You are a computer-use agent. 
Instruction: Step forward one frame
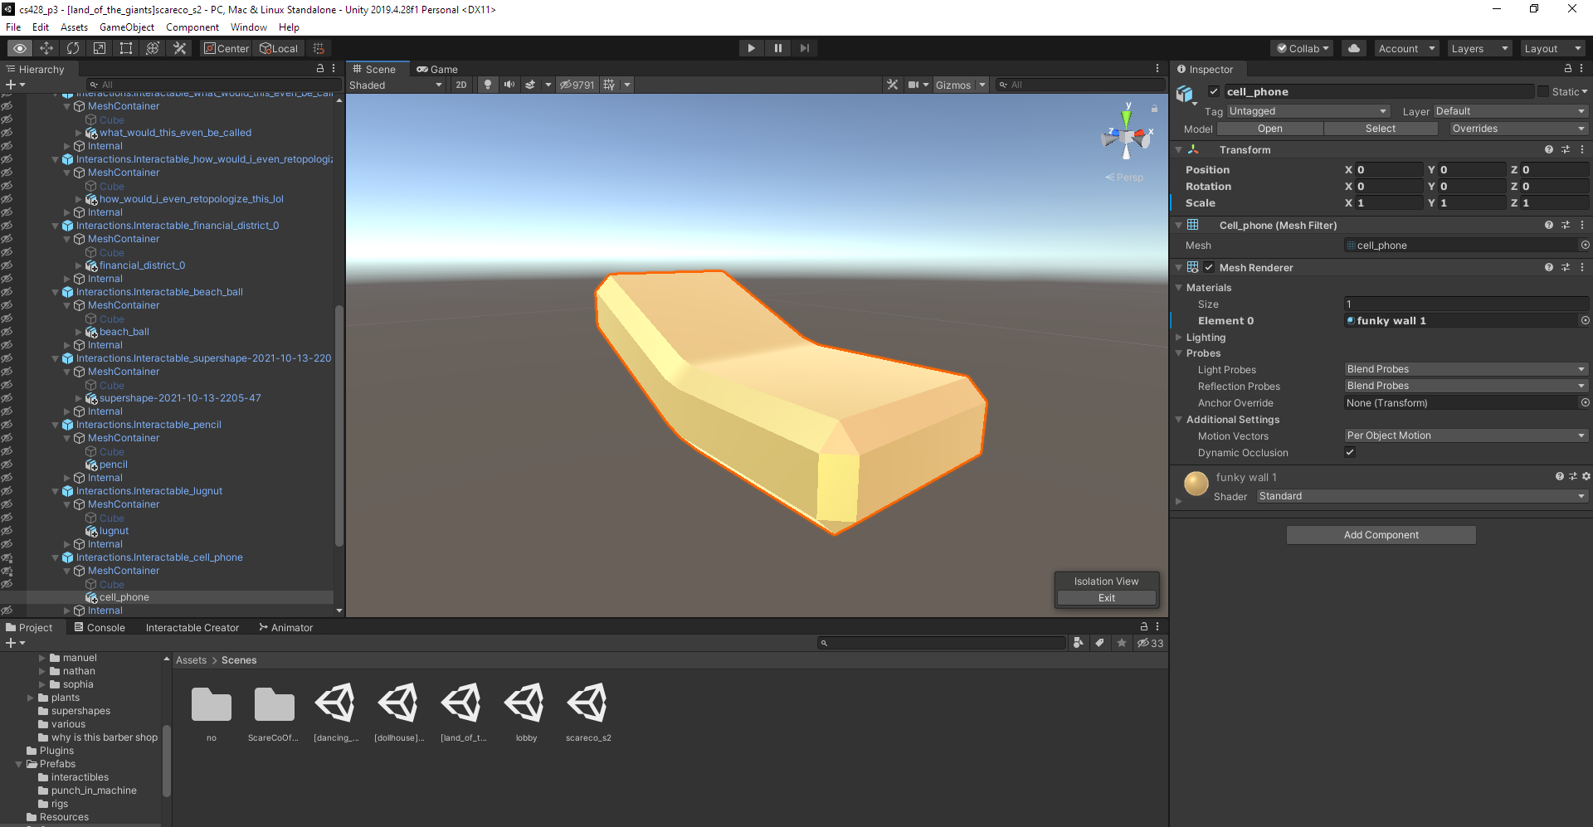click(x=804, y=48)
